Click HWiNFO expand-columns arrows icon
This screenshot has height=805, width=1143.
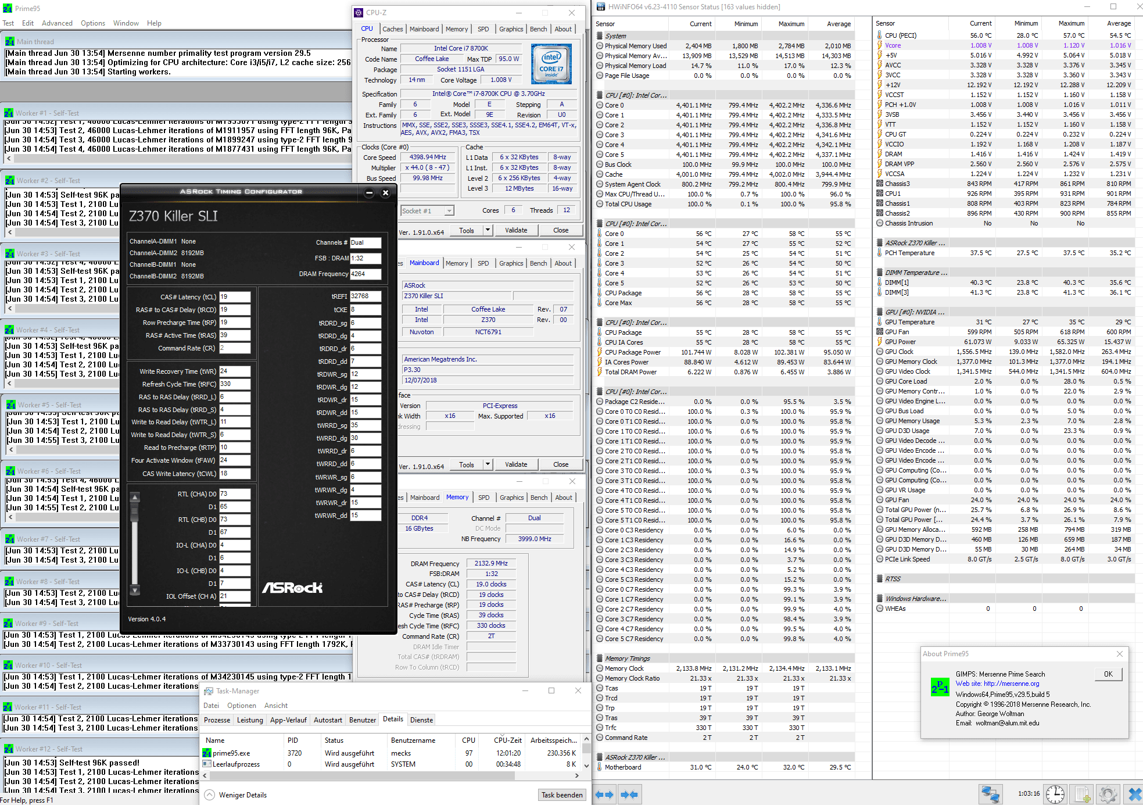605,795
